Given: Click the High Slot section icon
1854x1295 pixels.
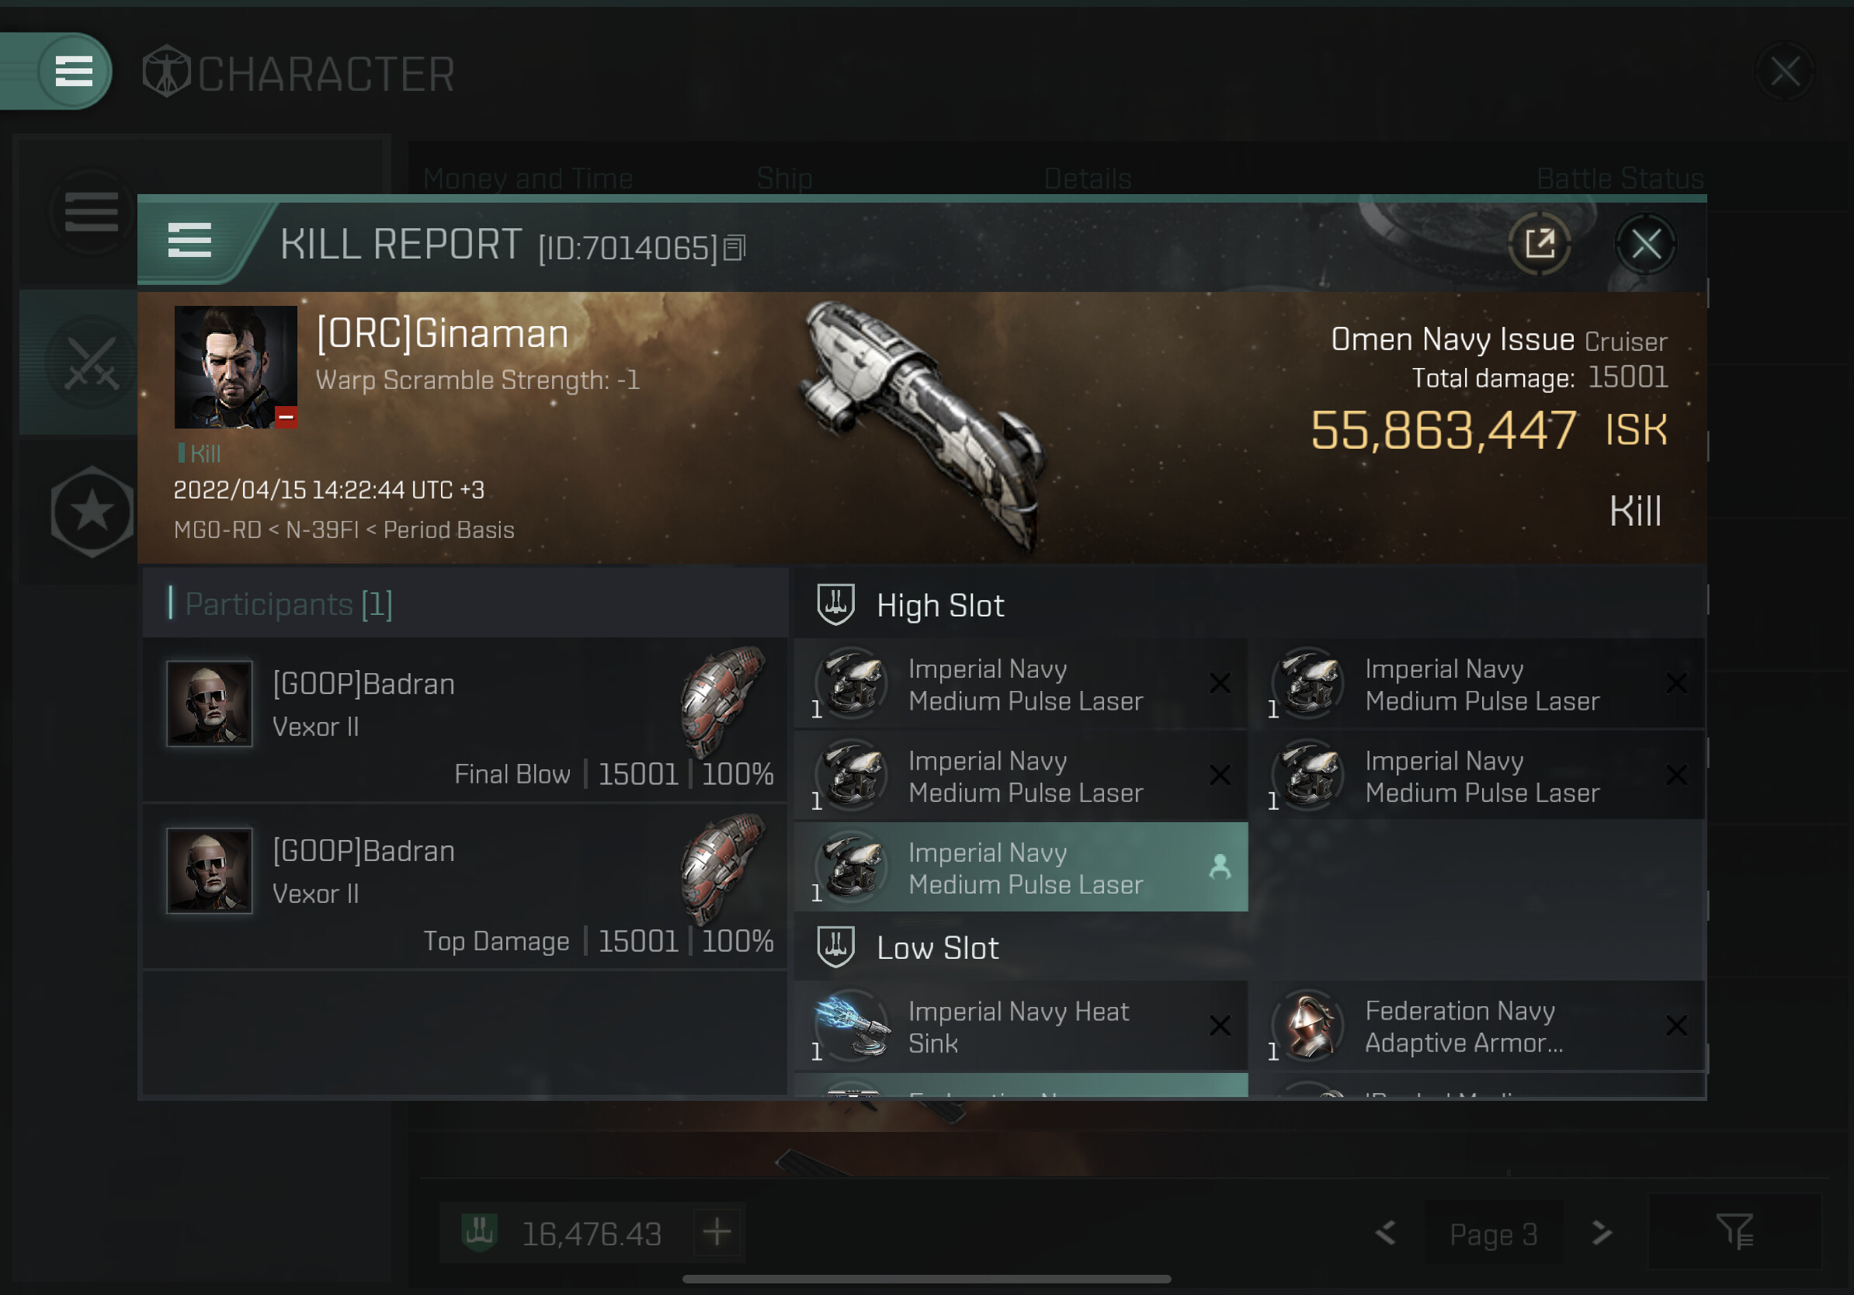Looking at the screenshot, I should 835,605.
